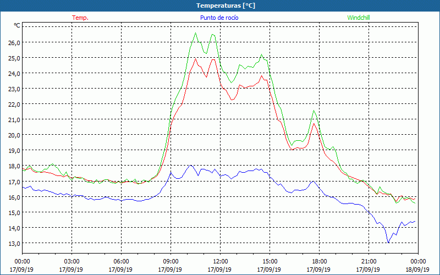Click the 23,0 y-axis value
The width and height of the screenshot is (440, 275).
(x=15, y=89)
